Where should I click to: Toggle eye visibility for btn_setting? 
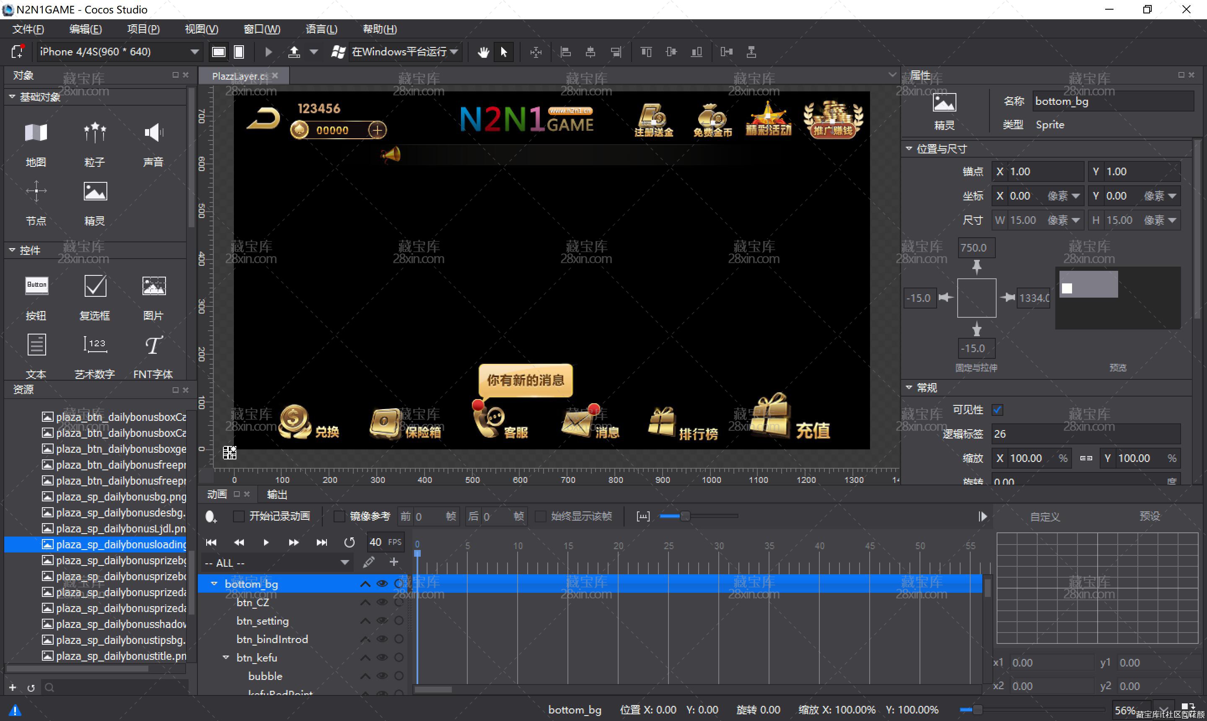[x=382, y=620]
